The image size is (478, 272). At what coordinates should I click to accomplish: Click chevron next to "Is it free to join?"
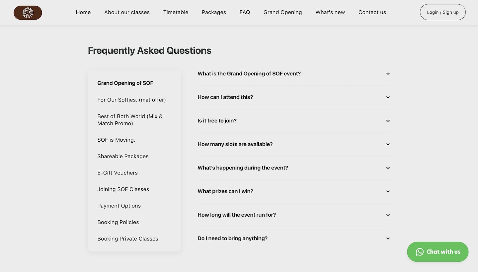point(388,121)
